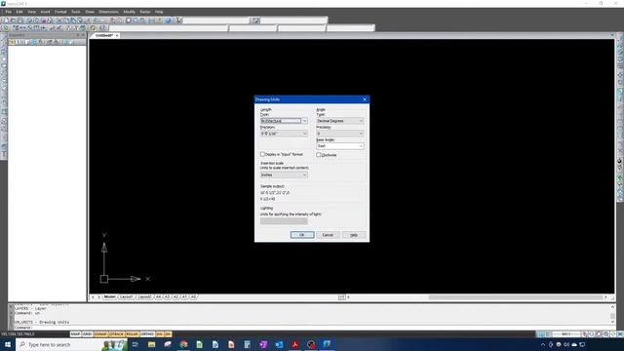This screenshot has width=624, height=351.
Task: Toggle SNAP mode in status bar
Action: pos(75,334)
